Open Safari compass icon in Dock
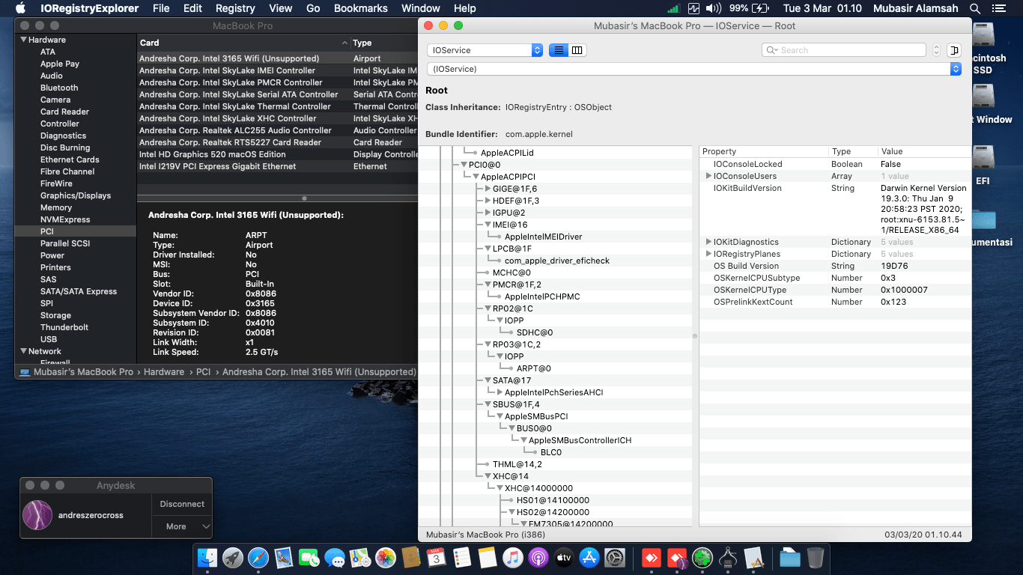The width and height of the screenshot is (1023, 575). click(x=258, y=557)
